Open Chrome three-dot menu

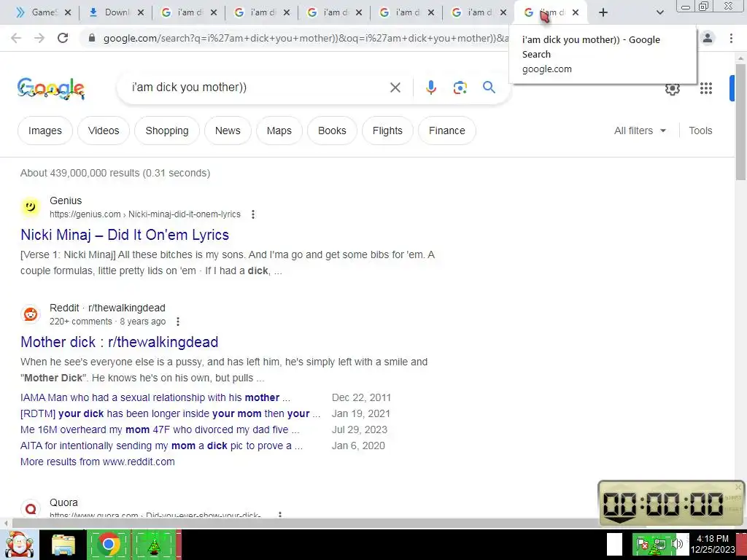pos(731,38)
